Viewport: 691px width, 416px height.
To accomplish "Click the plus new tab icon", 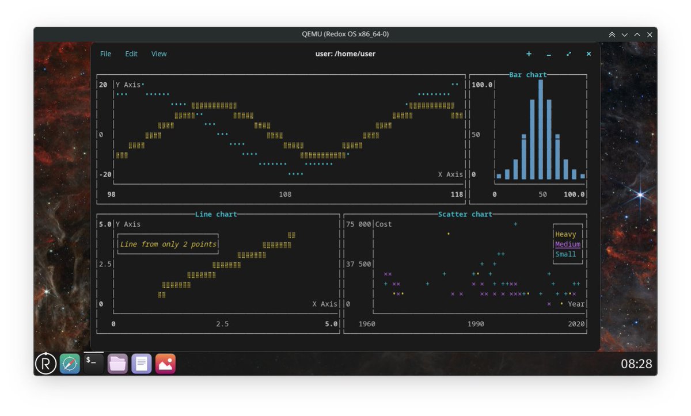I will point(529,54).
